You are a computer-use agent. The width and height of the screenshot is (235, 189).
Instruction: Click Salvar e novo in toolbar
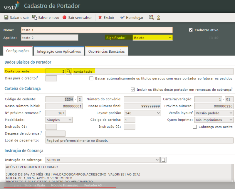point(46,18)
